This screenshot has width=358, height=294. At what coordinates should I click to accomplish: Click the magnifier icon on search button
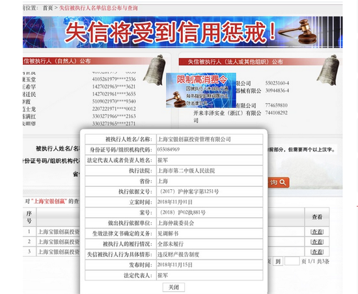(282, 183)
